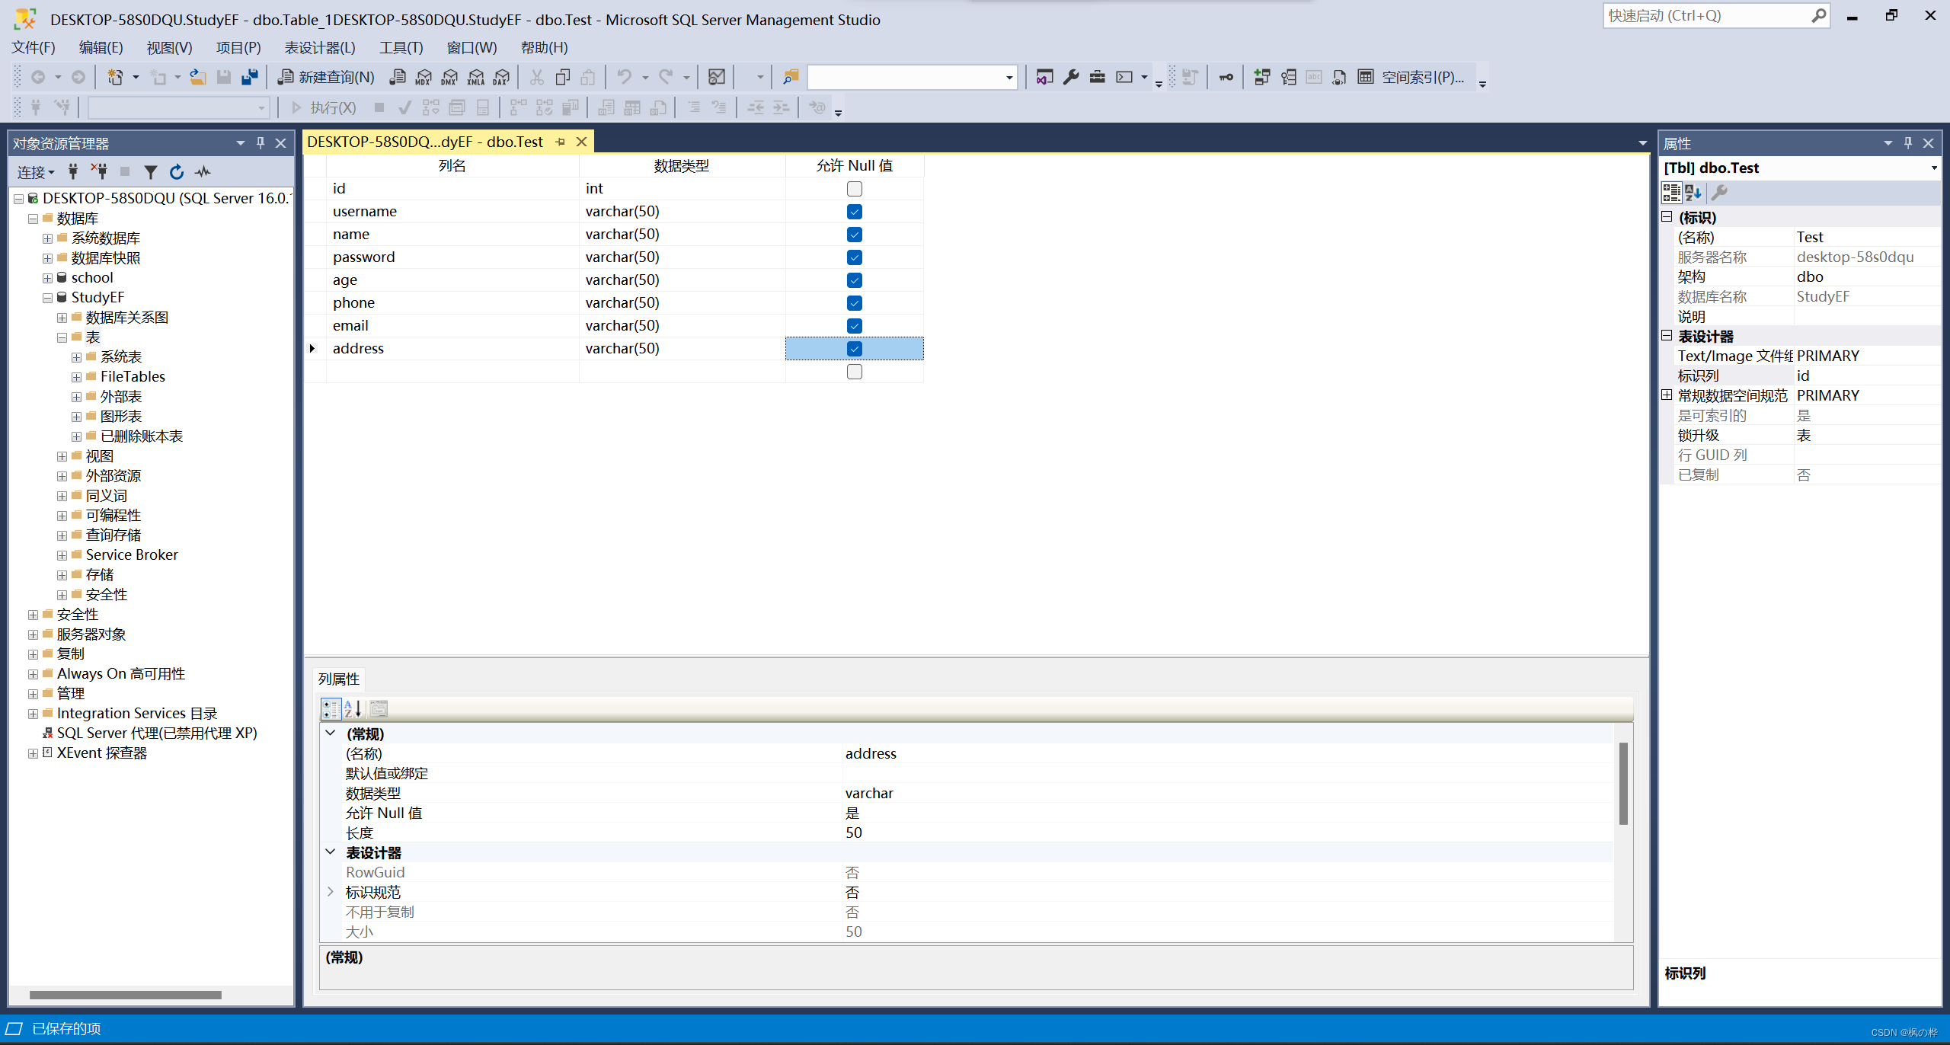1950x1045 pixels.
Task: Click the MDX query icon
Action: click(424, 77)
